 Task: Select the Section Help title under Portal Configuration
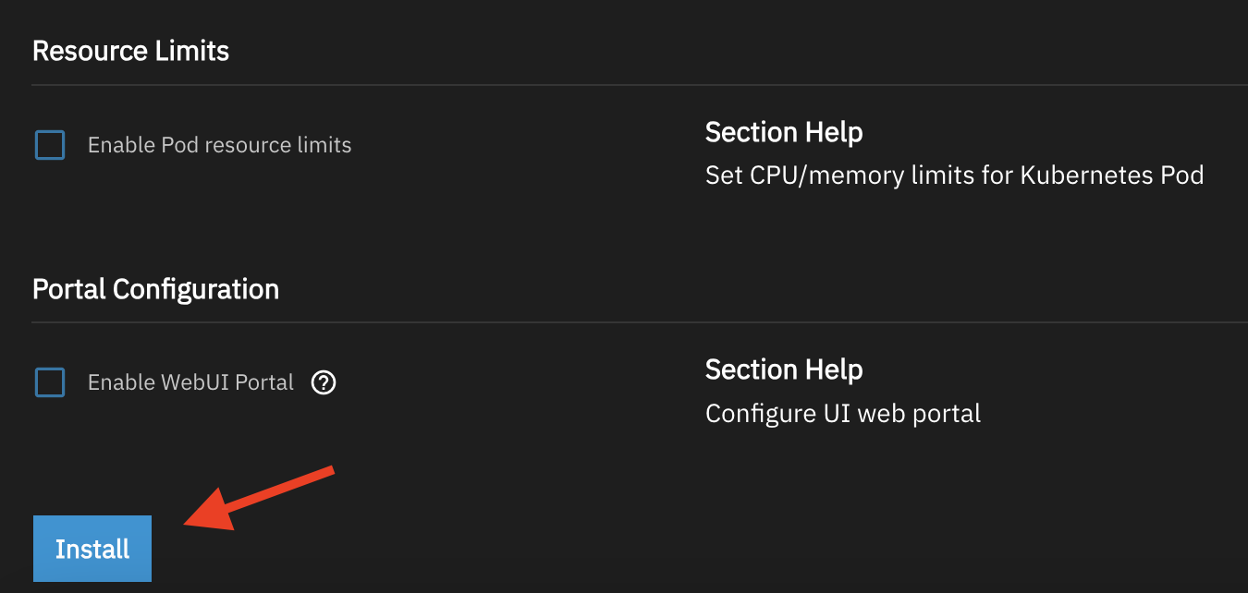[x=783, y=369]
